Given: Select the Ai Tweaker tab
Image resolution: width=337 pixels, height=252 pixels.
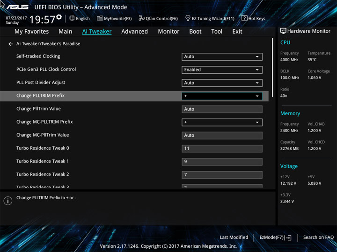Looking at the screenshot, I should (x=97, y=32).
